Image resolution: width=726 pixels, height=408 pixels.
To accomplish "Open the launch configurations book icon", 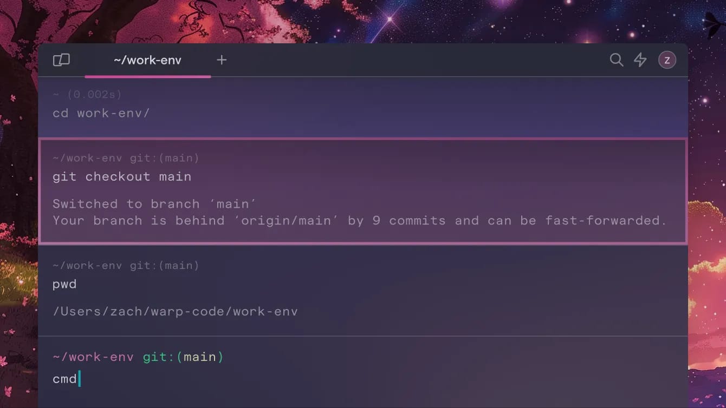I will coord(61,60).
